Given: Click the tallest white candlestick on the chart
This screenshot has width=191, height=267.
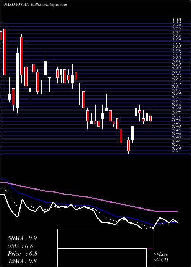Looking at the screenshot, I should (x=18, y=80).
